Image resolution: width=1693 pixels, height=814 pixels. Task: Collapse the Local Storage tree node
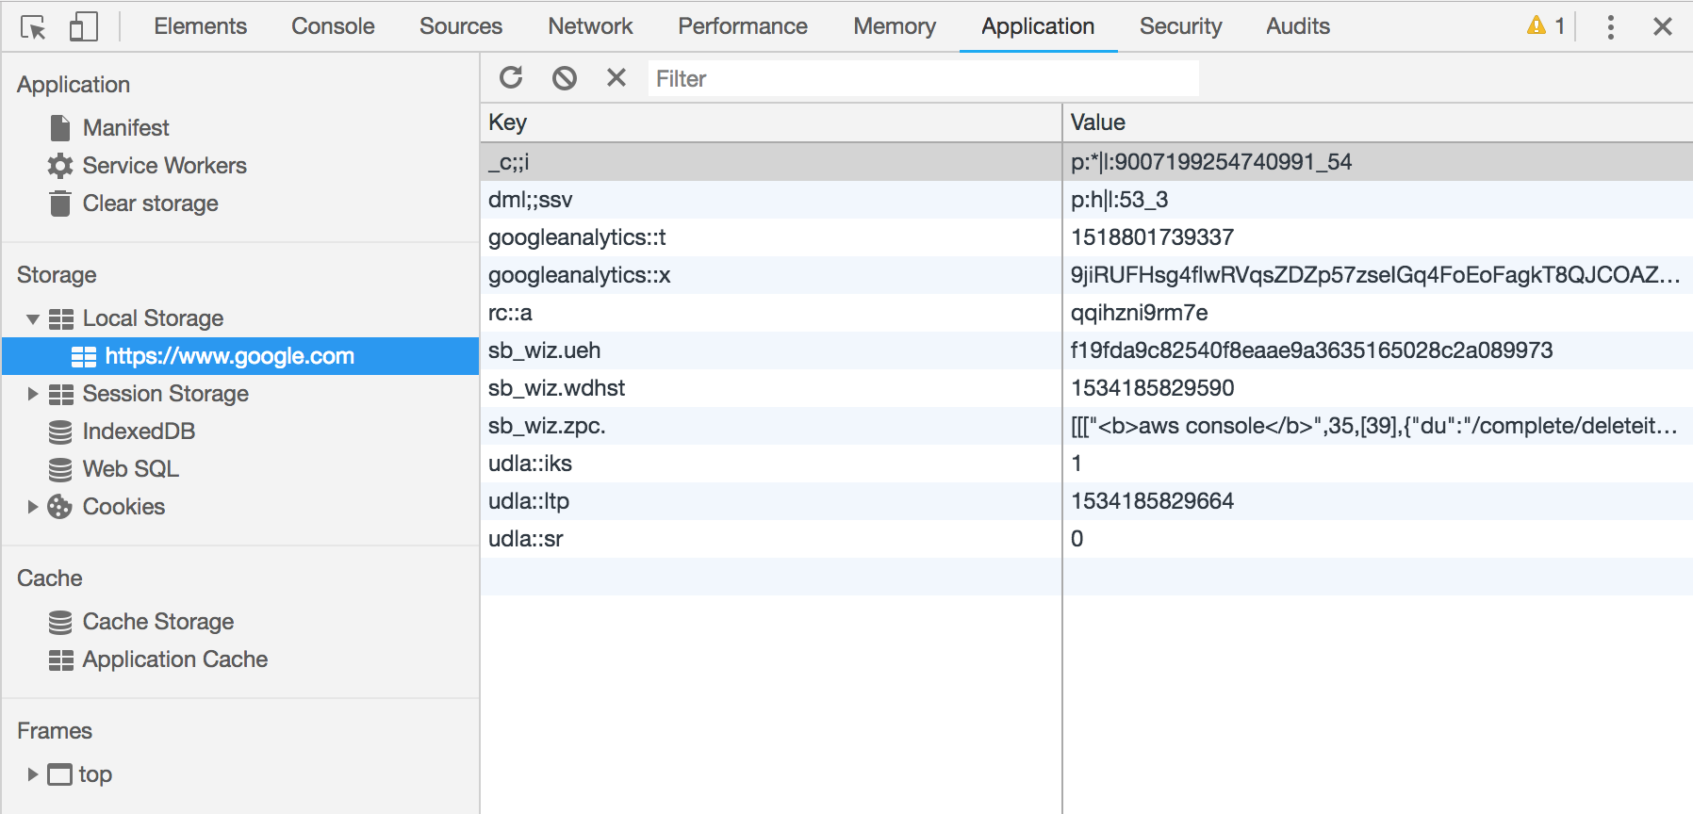[x=33, y=318]
